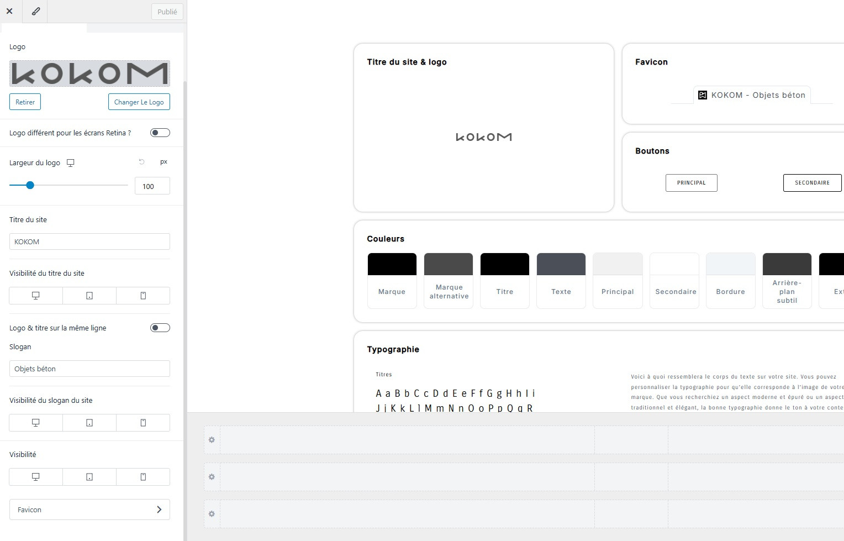The height and width of the screenshot is (541, 844).
Task: Click the KOKOM - Objets béton preview tab
Action: pos(752,95)
